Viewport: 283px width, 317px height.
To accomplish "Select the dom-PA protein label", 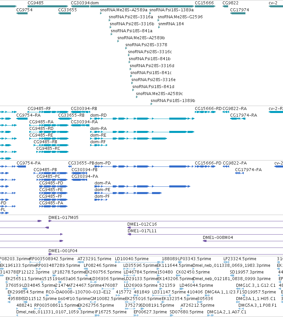I will point(102,183).
